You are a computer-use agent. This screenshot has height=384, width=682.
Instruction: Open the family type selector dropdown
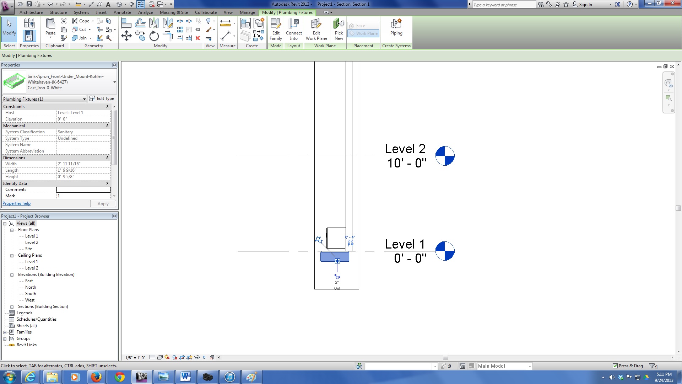[114, 82]
